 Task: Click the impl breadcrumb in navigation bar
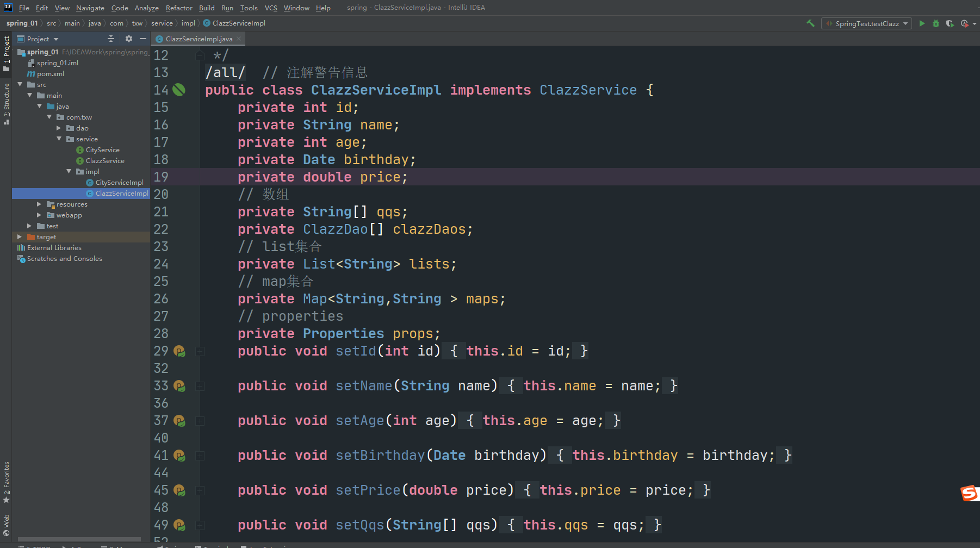point(188,23)
